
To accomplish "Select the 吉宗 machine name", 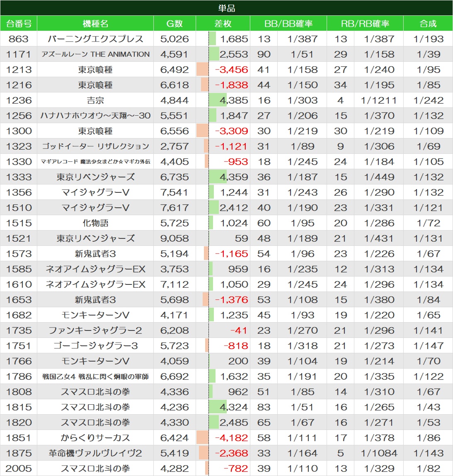I will coord(95,100).
